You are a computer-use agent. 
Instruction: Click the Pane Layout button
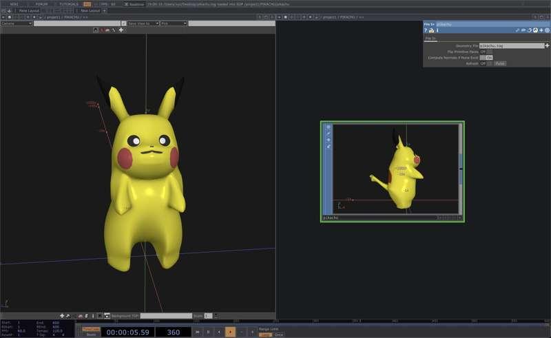click(29, 10)
